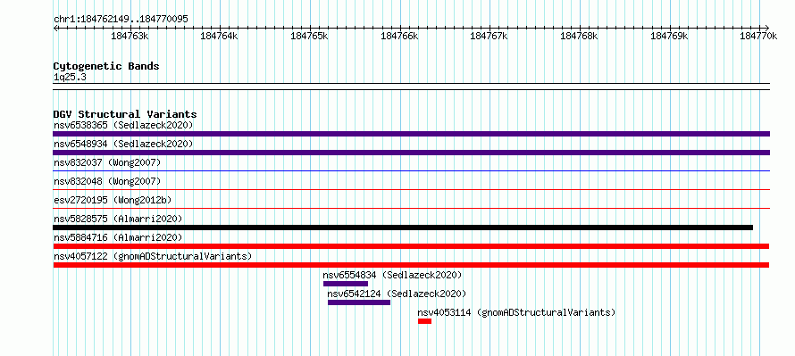Click coordinates chr1:184762149..184770095
The width and height of the screenshot is (795, 356).
pos(121,20)
